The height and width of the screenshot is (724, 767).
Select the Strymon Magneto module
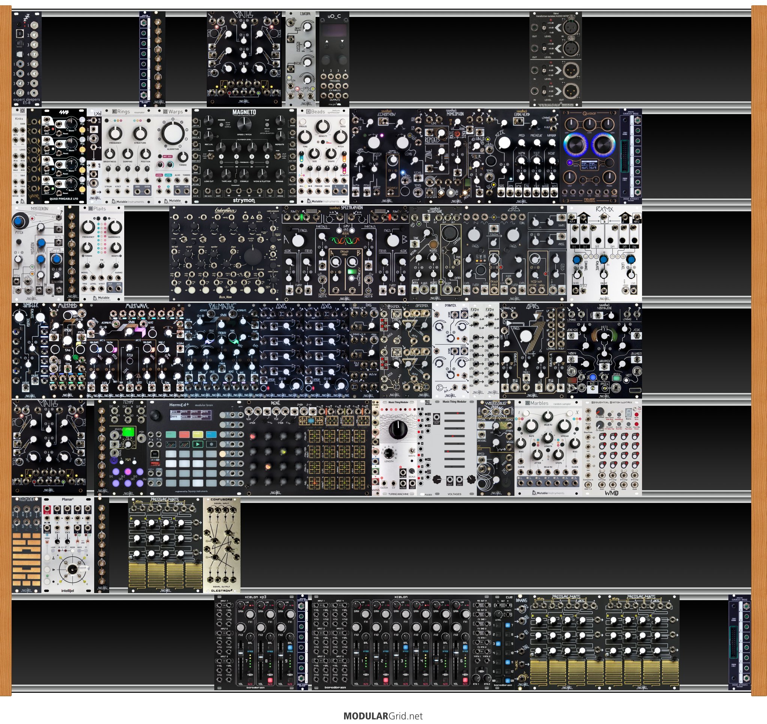(x=244, y=156)
